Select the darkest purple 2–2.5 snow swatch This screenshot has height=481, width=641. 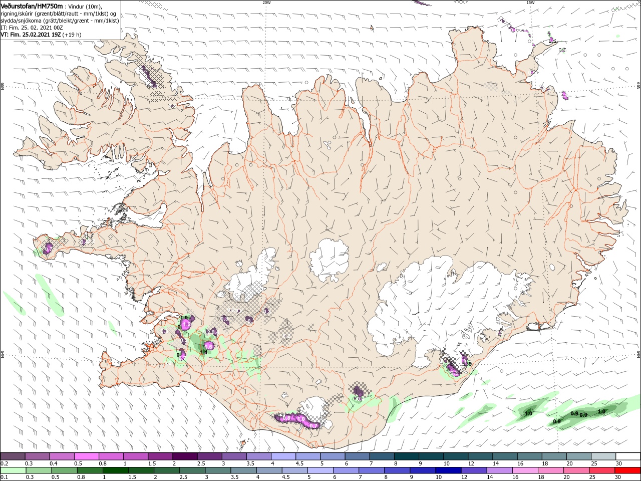tap(185, 456)
